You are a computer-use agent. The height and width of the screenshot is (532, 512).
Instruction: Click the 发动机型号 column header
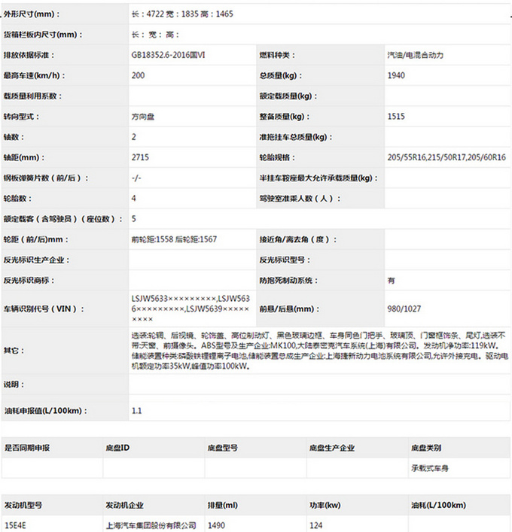[x=23, y=505]
